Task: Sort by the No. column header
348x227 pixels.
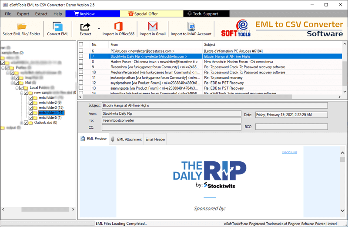Action: click(x=99, y=44)
